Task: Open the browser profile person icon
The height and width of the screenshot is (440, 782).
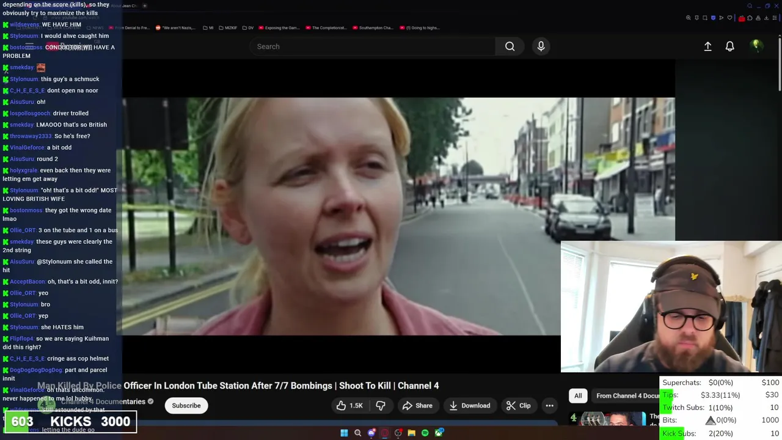Action: [x=758, y=18]
